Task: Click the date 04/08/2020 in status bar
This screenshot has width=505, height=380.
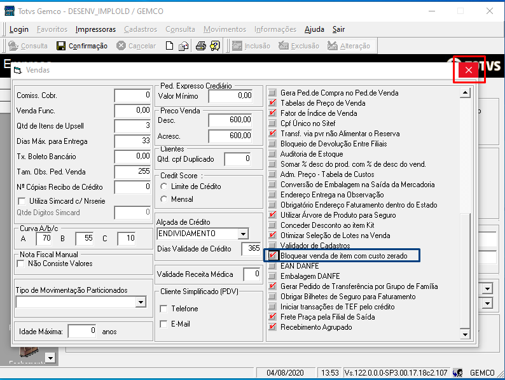Action: [x=285, y=373]
